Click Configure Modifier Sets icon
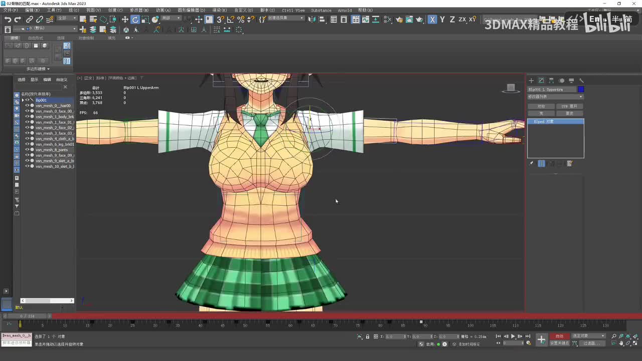This screenshot has width=642, height=361. [570, 163]
